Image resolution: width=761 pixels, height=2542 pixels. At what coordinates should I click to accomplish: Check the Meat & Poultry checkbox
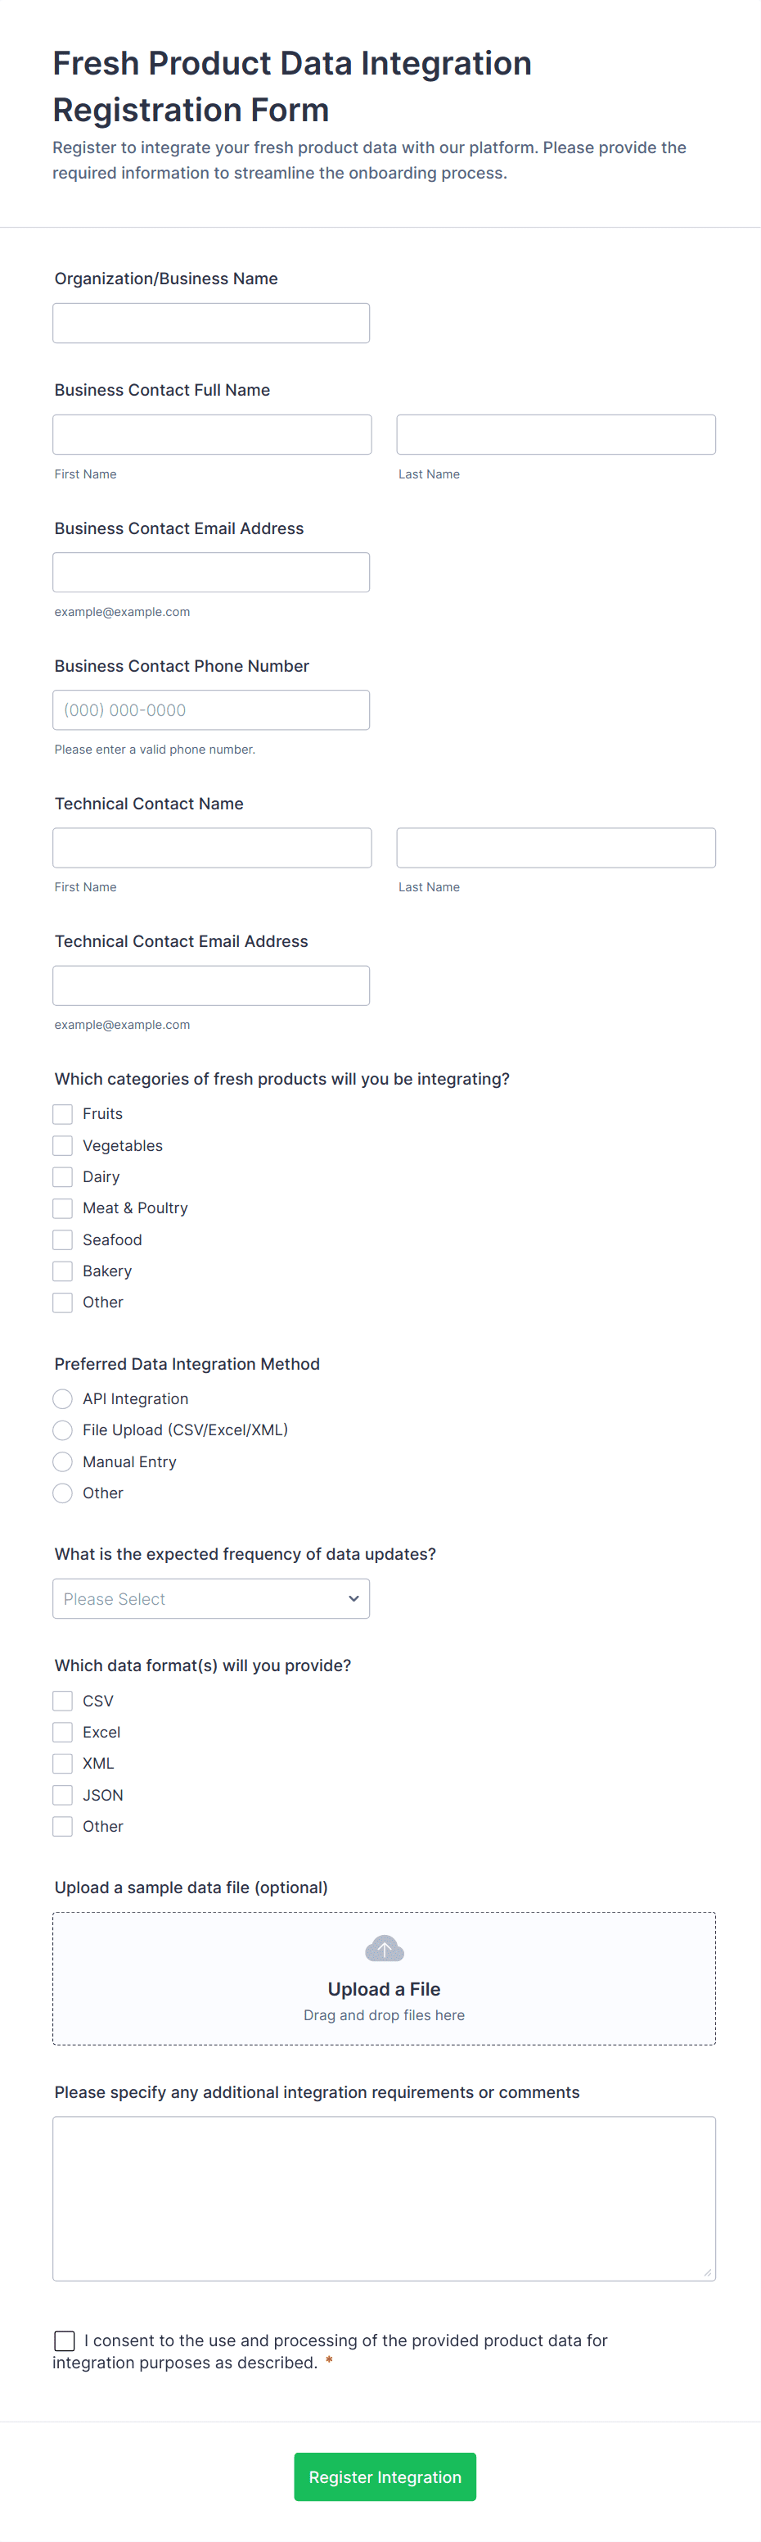click(x=63, y=1208)
